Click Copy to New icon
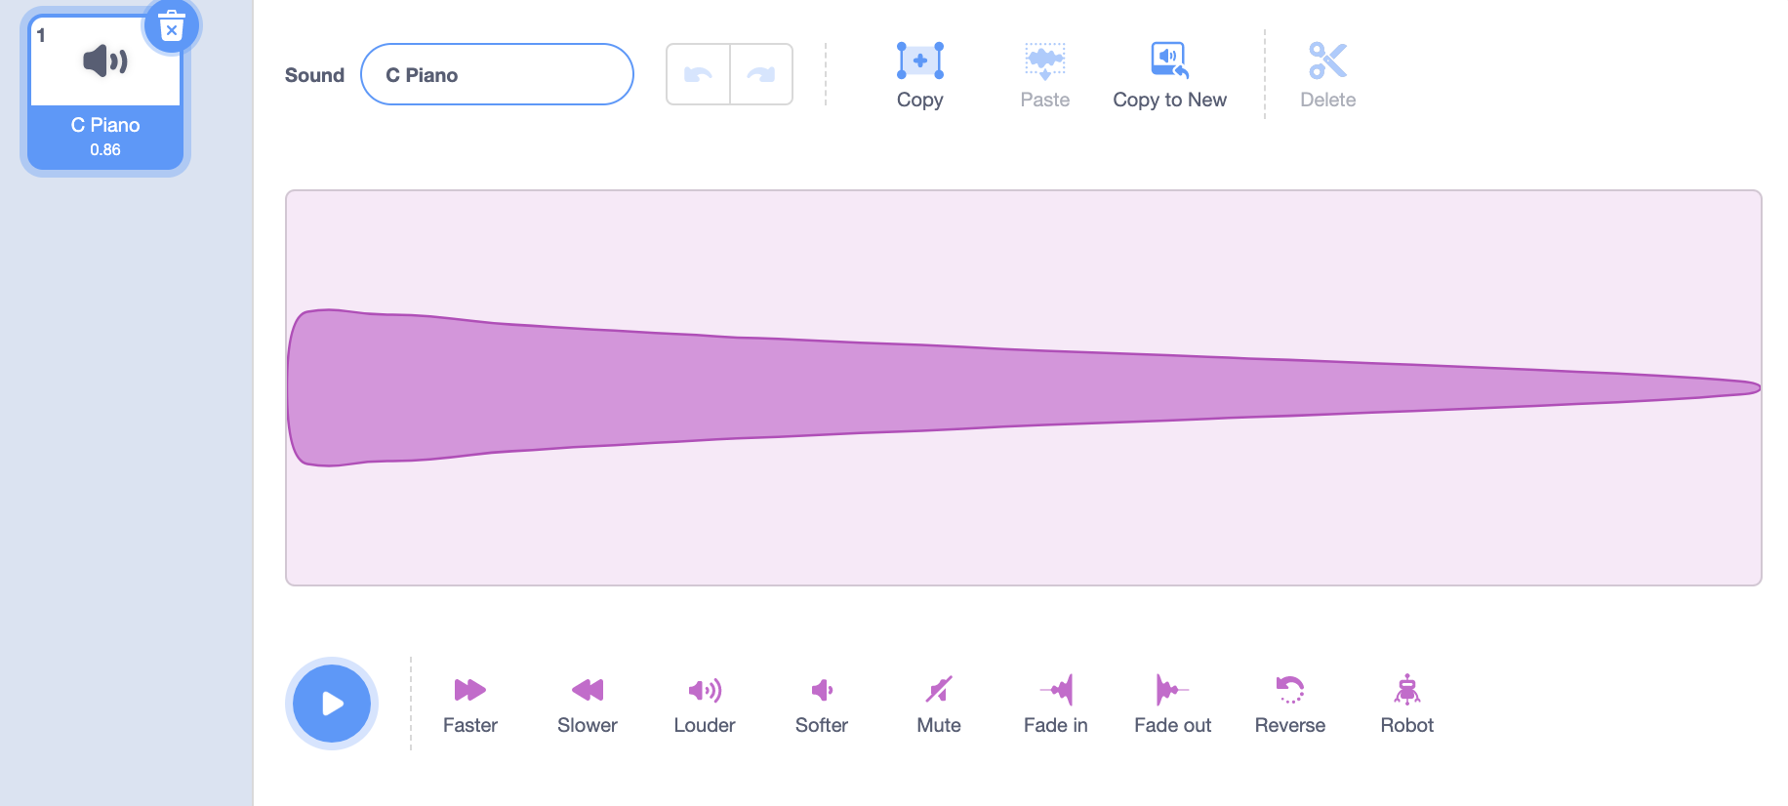Image resolution: width=1788 pixels, height=806 pixels. point(1169,61)
